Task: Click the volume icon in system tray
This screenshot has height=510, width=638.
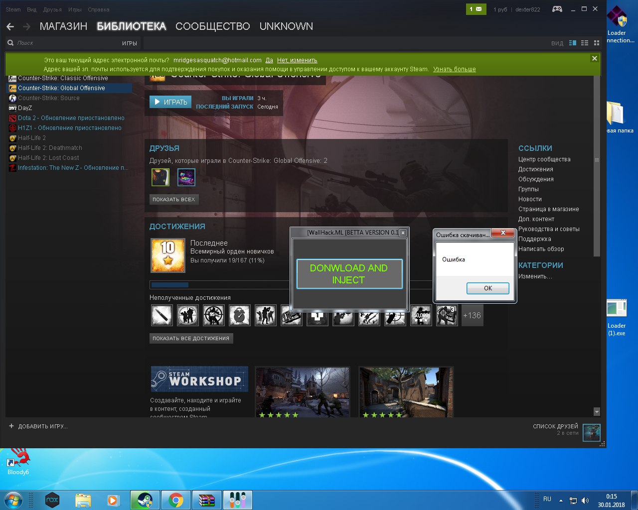Action: (585, 500)
